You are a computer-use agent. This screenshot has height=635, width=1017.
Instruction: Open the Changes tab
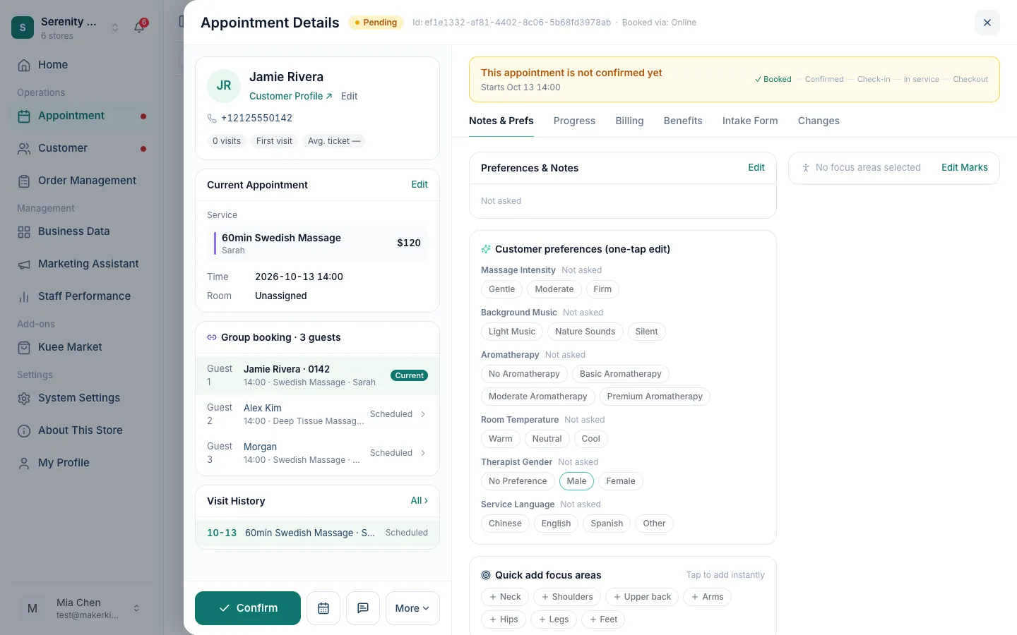point(819,121)
